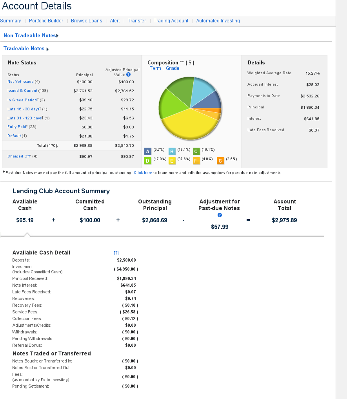The image size is (347, 399).
Task: View Fully Paid notes
Action: coord(17,127)
